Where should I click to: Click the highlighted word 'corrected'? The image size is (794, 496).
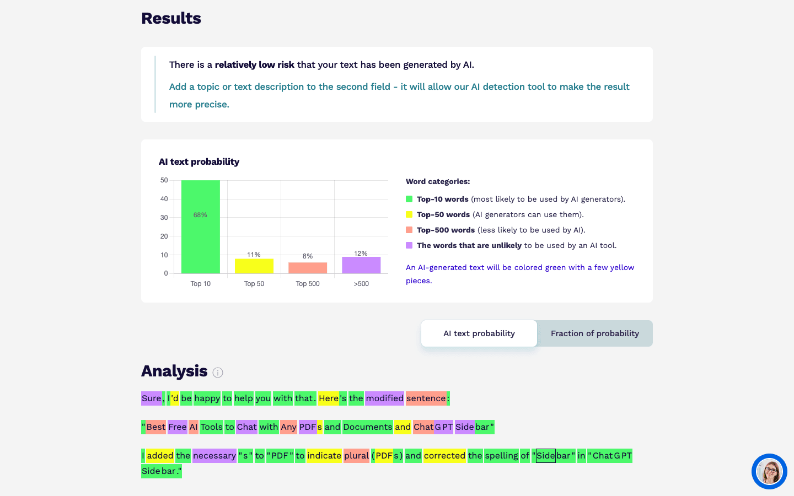tap(444, 456)
